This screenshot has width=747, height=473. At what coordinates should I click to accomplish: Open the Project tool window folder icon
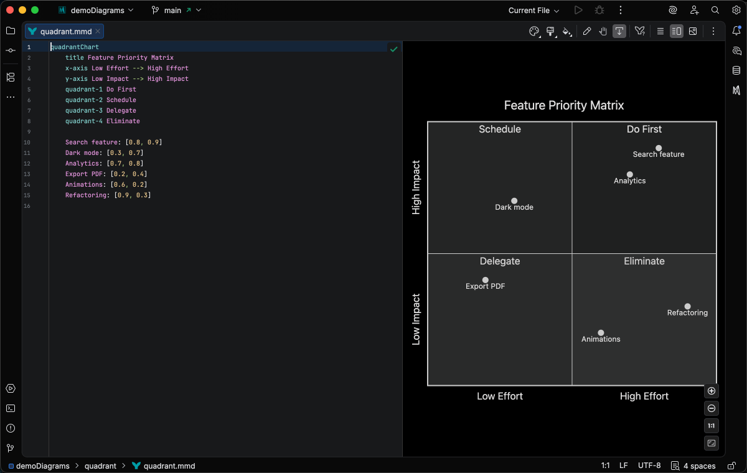10,30
